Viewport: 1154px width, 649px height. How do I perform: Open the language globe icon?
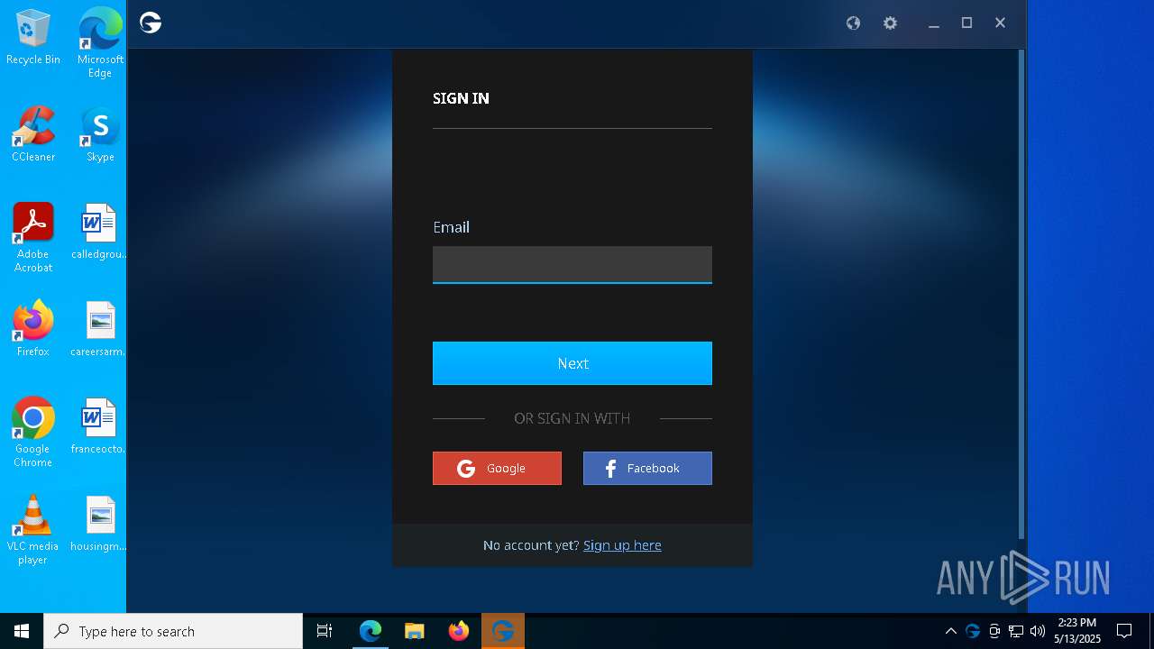pos(853,23)
